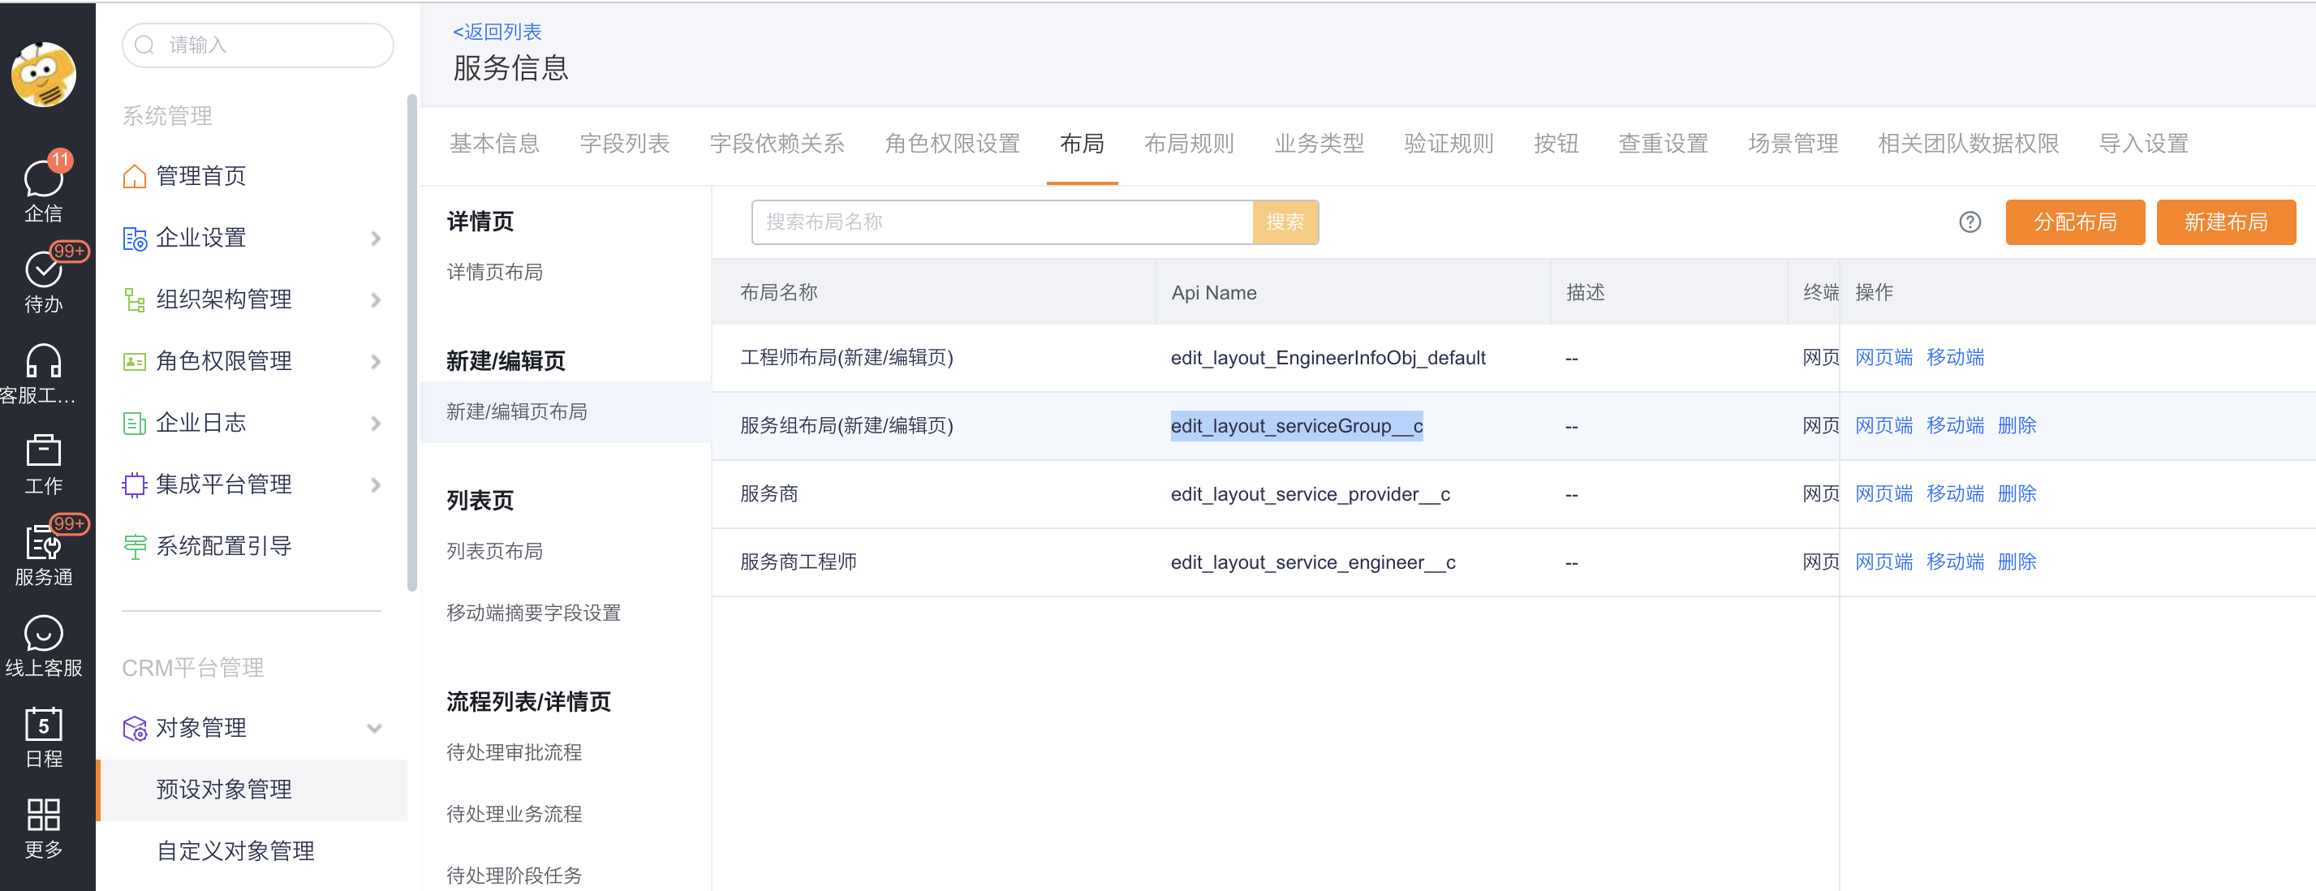Image resolution: width=2316 pixels, height=891 pixels.
Task: Click the 新建布局 button
Action: (x=2226, y=222)
